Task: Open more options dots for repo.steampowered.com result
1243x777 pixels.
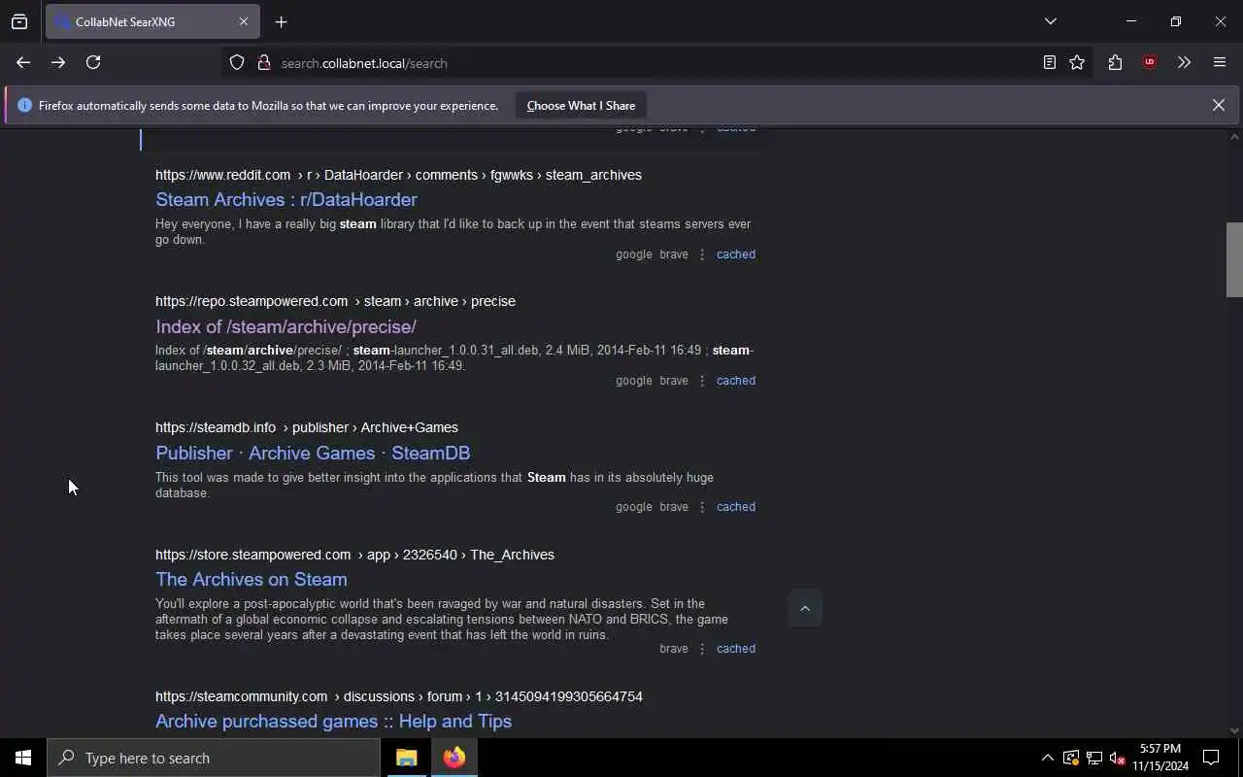Action: pos(702,381)
